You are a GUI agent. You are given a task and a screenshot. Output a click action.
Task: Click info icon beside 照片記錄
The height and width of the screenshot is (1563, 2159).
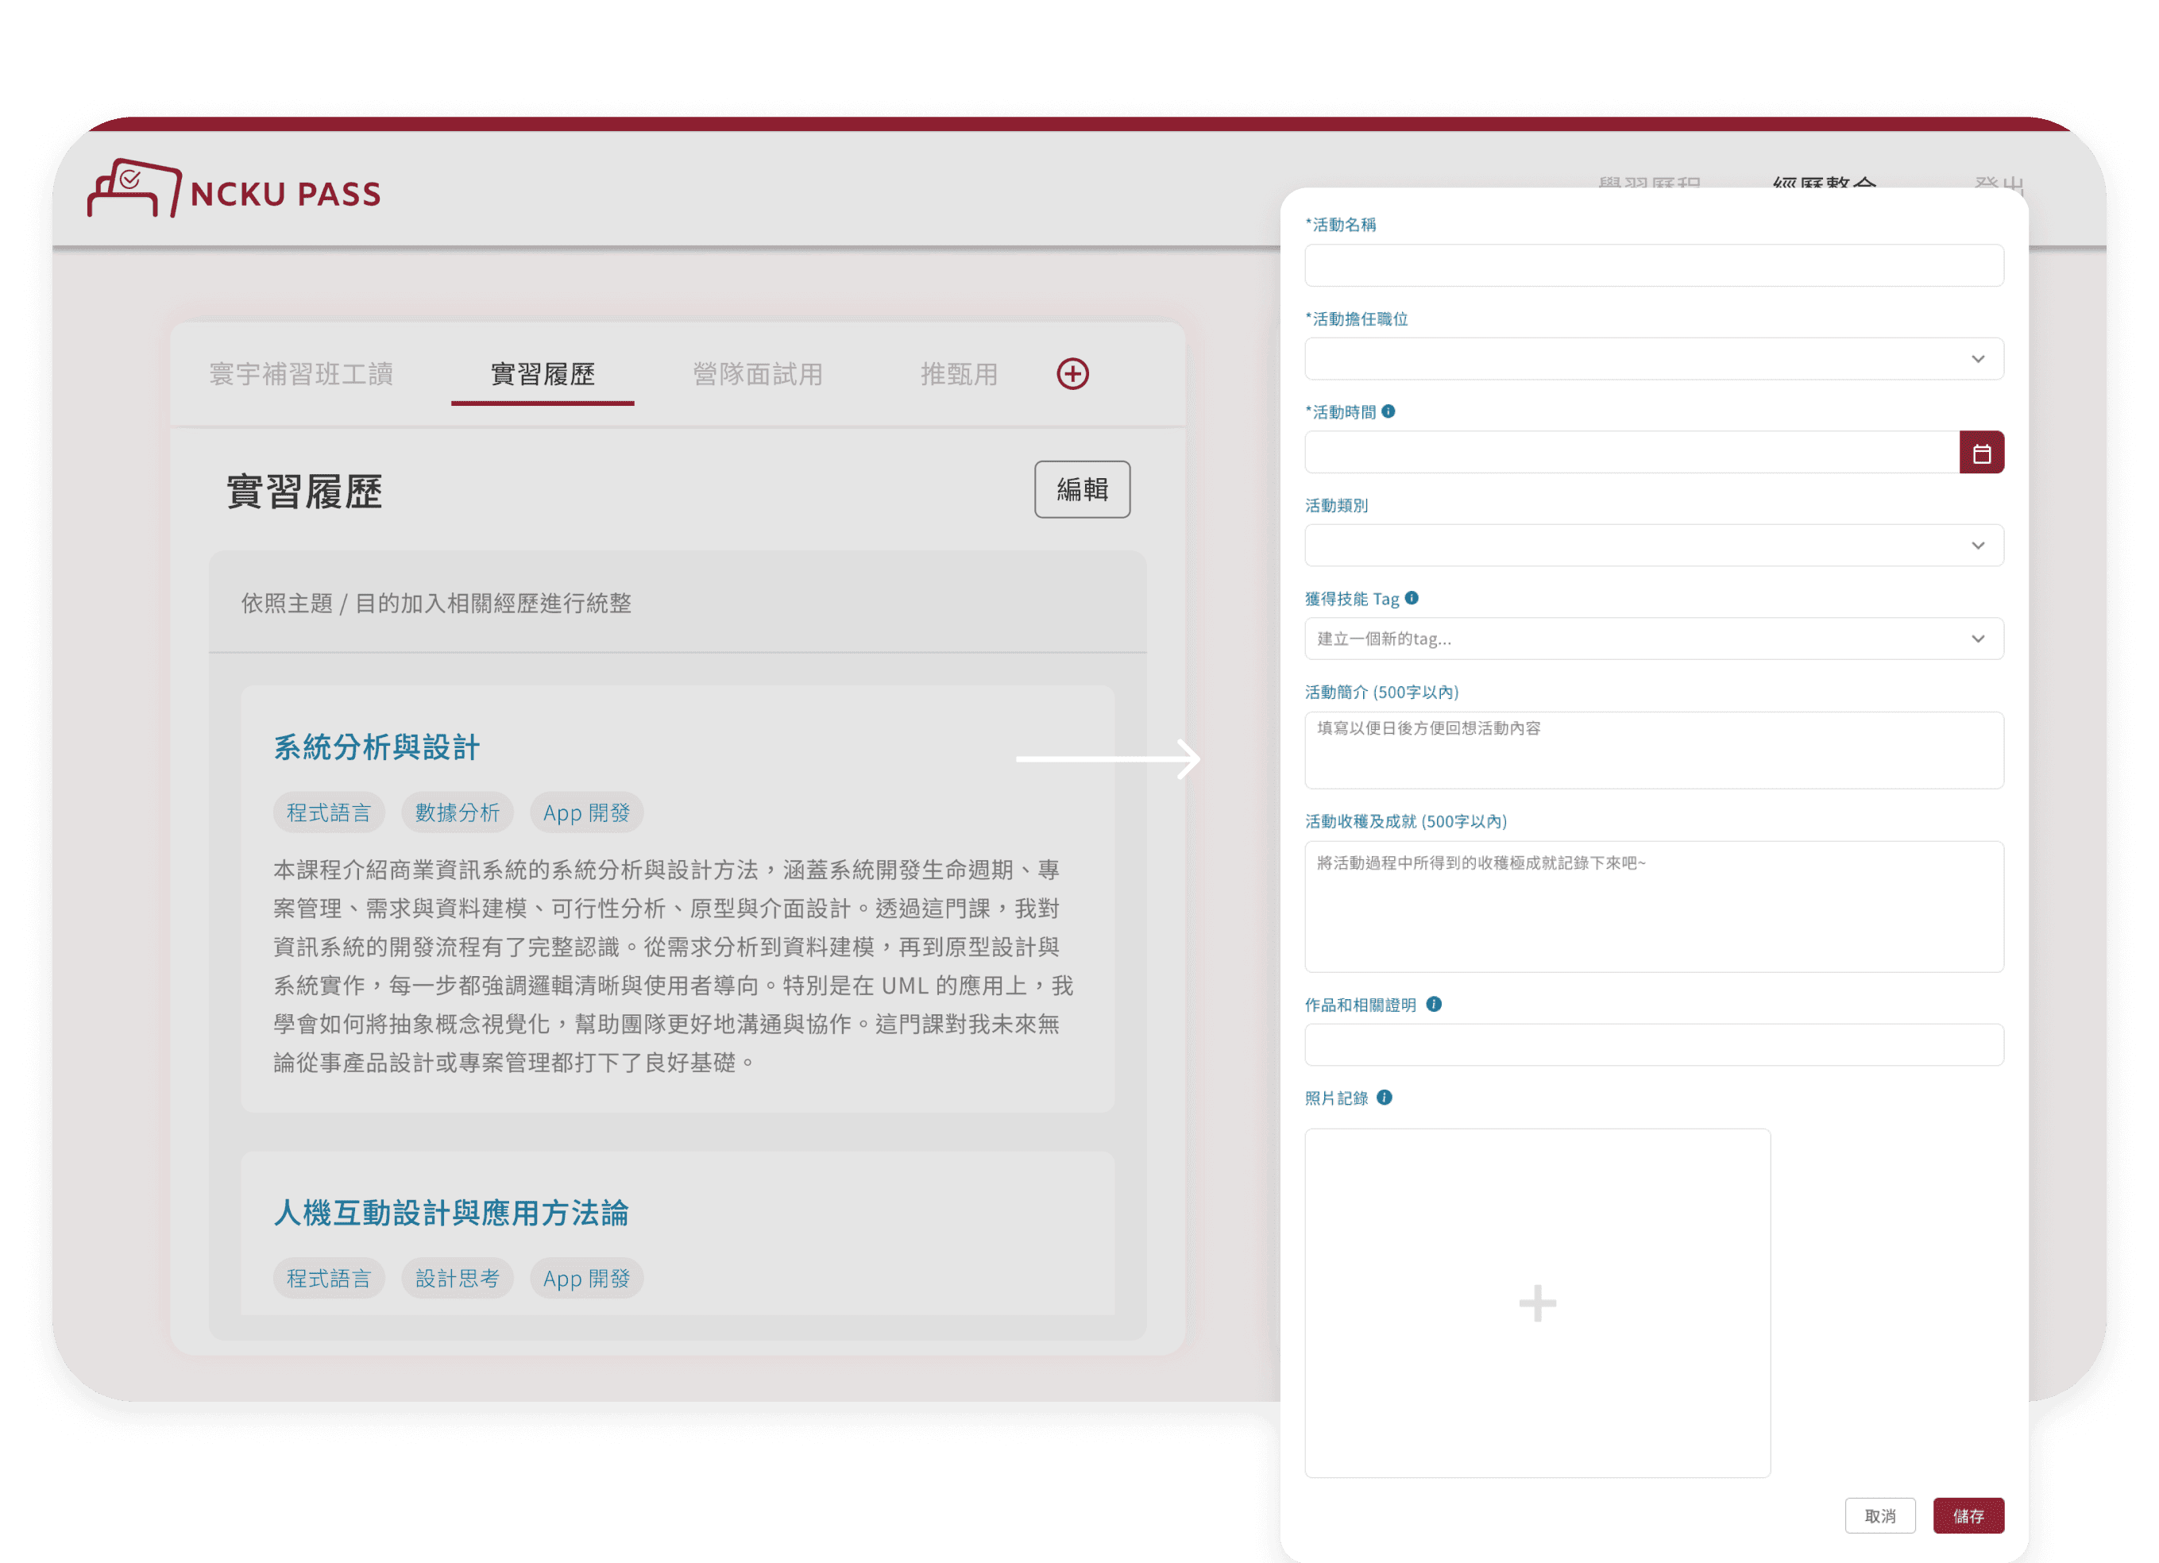[1384, 1098]
